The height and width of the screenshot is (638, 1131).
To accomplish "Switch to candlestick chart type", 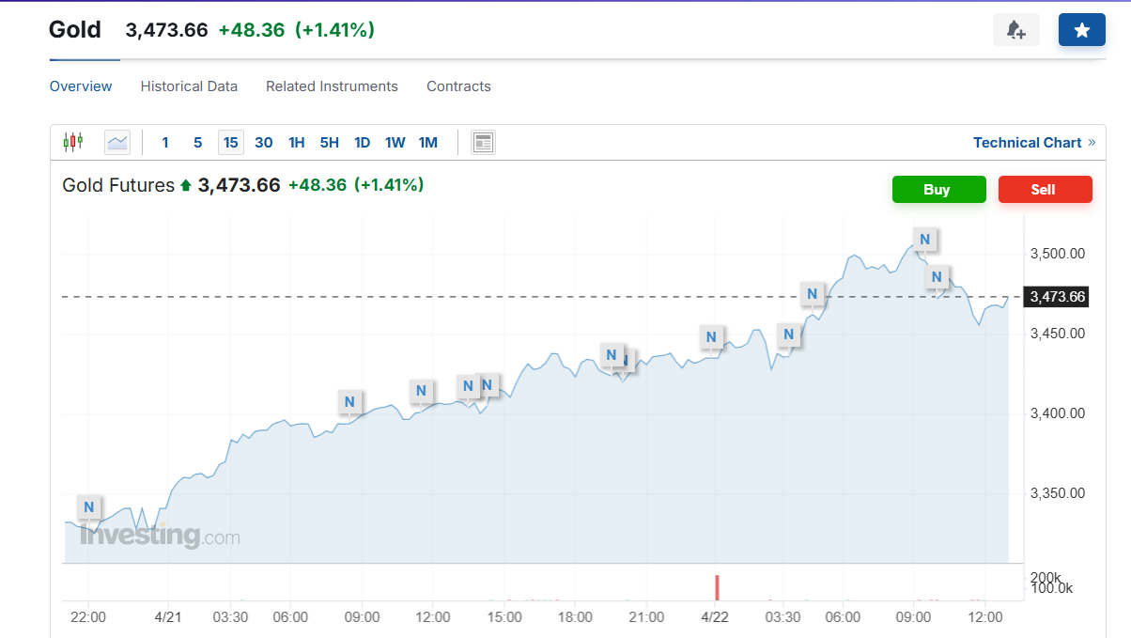I will [72, 142].
